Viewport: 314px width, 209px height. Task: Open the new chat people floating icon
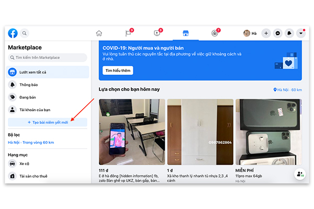click(300, 174)
